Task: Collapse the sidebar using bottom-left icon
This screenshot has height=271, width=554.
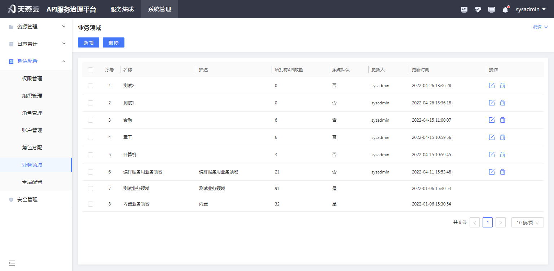Action: [12, 263]
